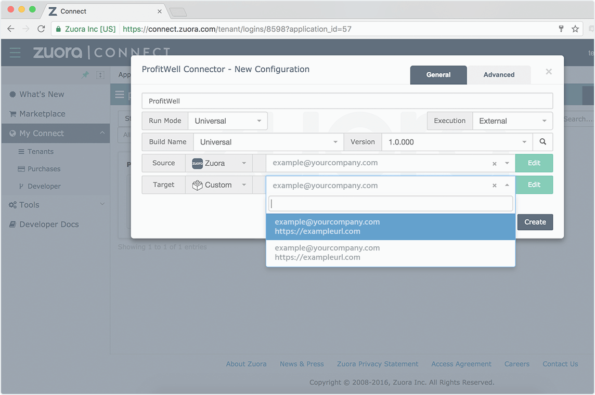Click Edit button for Source login
The image size is (595, 395).
point(534,163)
